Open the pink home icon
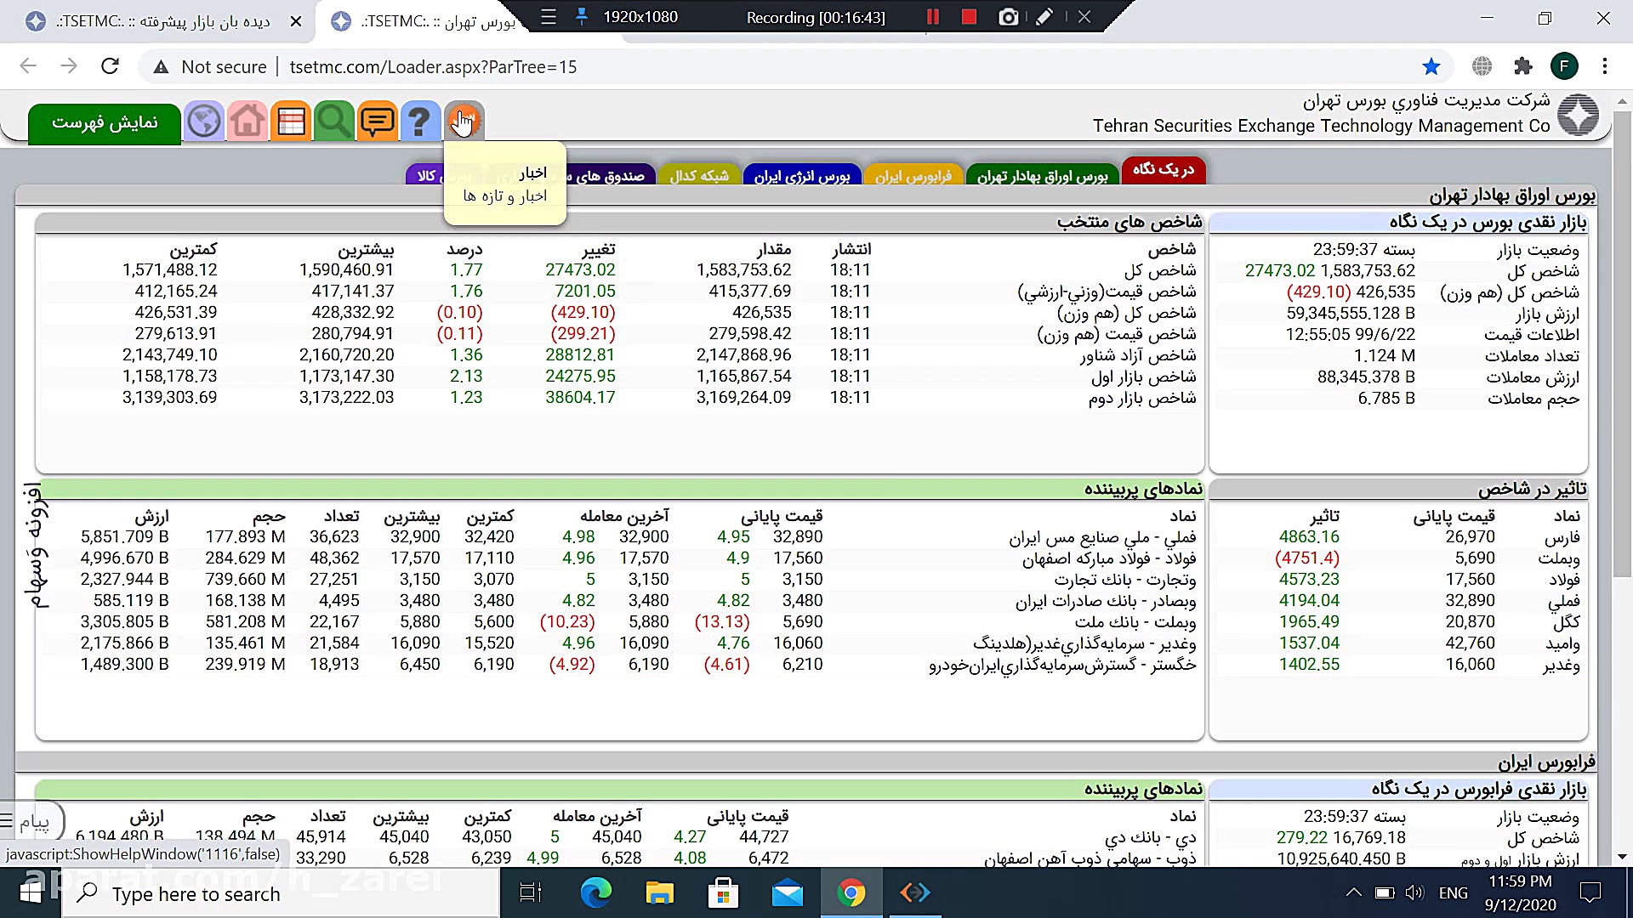 coord(248,122)
